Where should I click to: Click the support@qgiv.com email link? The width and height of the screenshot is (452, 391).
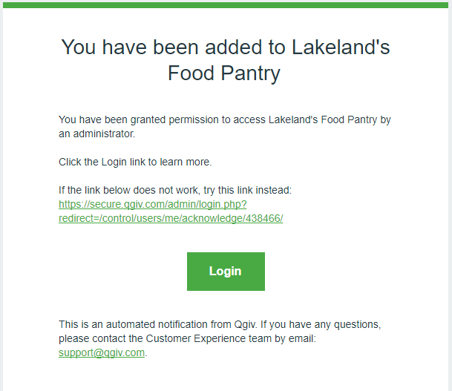tap(102, 352)
